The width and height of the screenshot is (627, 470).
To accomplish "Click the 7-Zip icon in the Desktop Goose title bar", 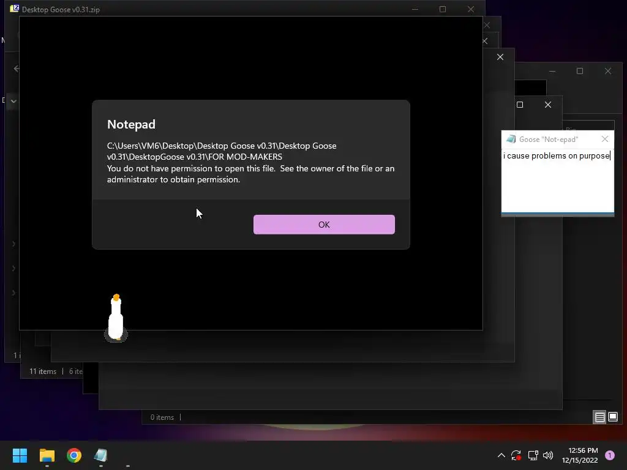I will click(15, 9).
